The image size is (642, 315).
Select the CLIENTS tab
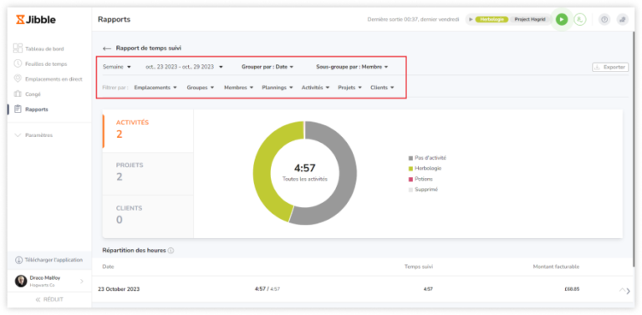[x=148, y=216]
